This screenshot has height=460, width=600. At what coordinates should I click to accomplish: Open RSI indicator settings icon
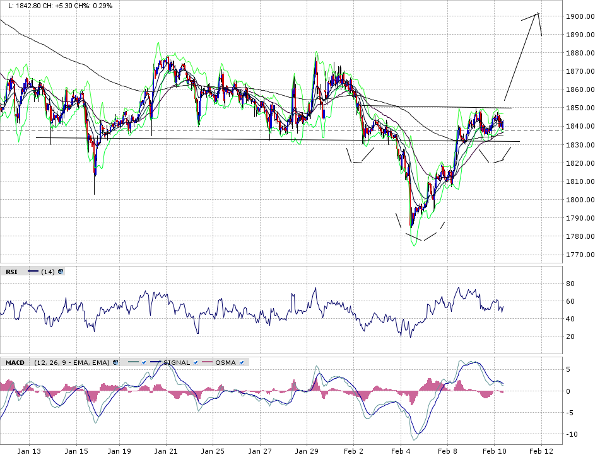point(61,272)
